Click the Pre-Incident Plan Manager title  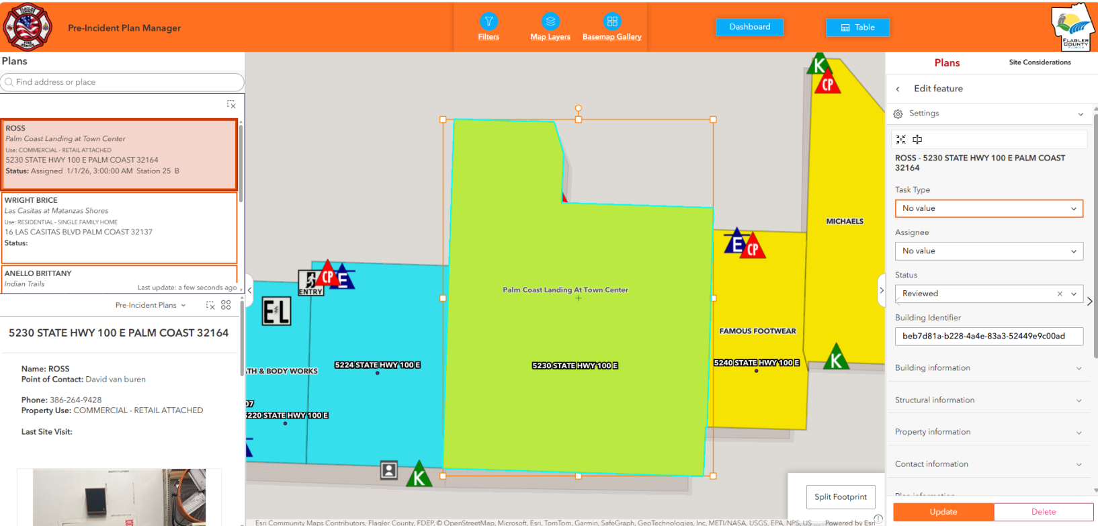[x=124, y=28]
